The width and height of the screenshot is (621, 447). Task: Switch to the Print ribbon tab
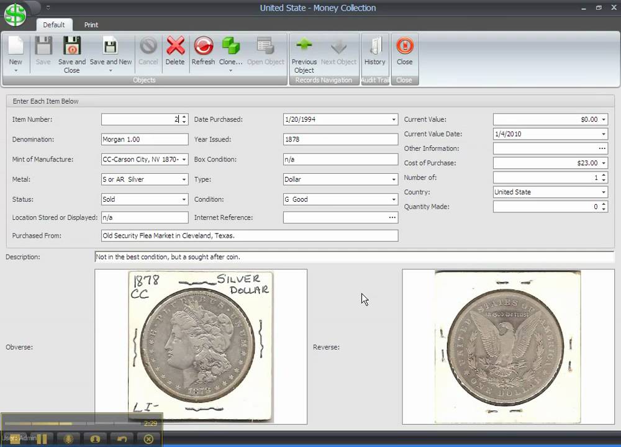(91, 25)
